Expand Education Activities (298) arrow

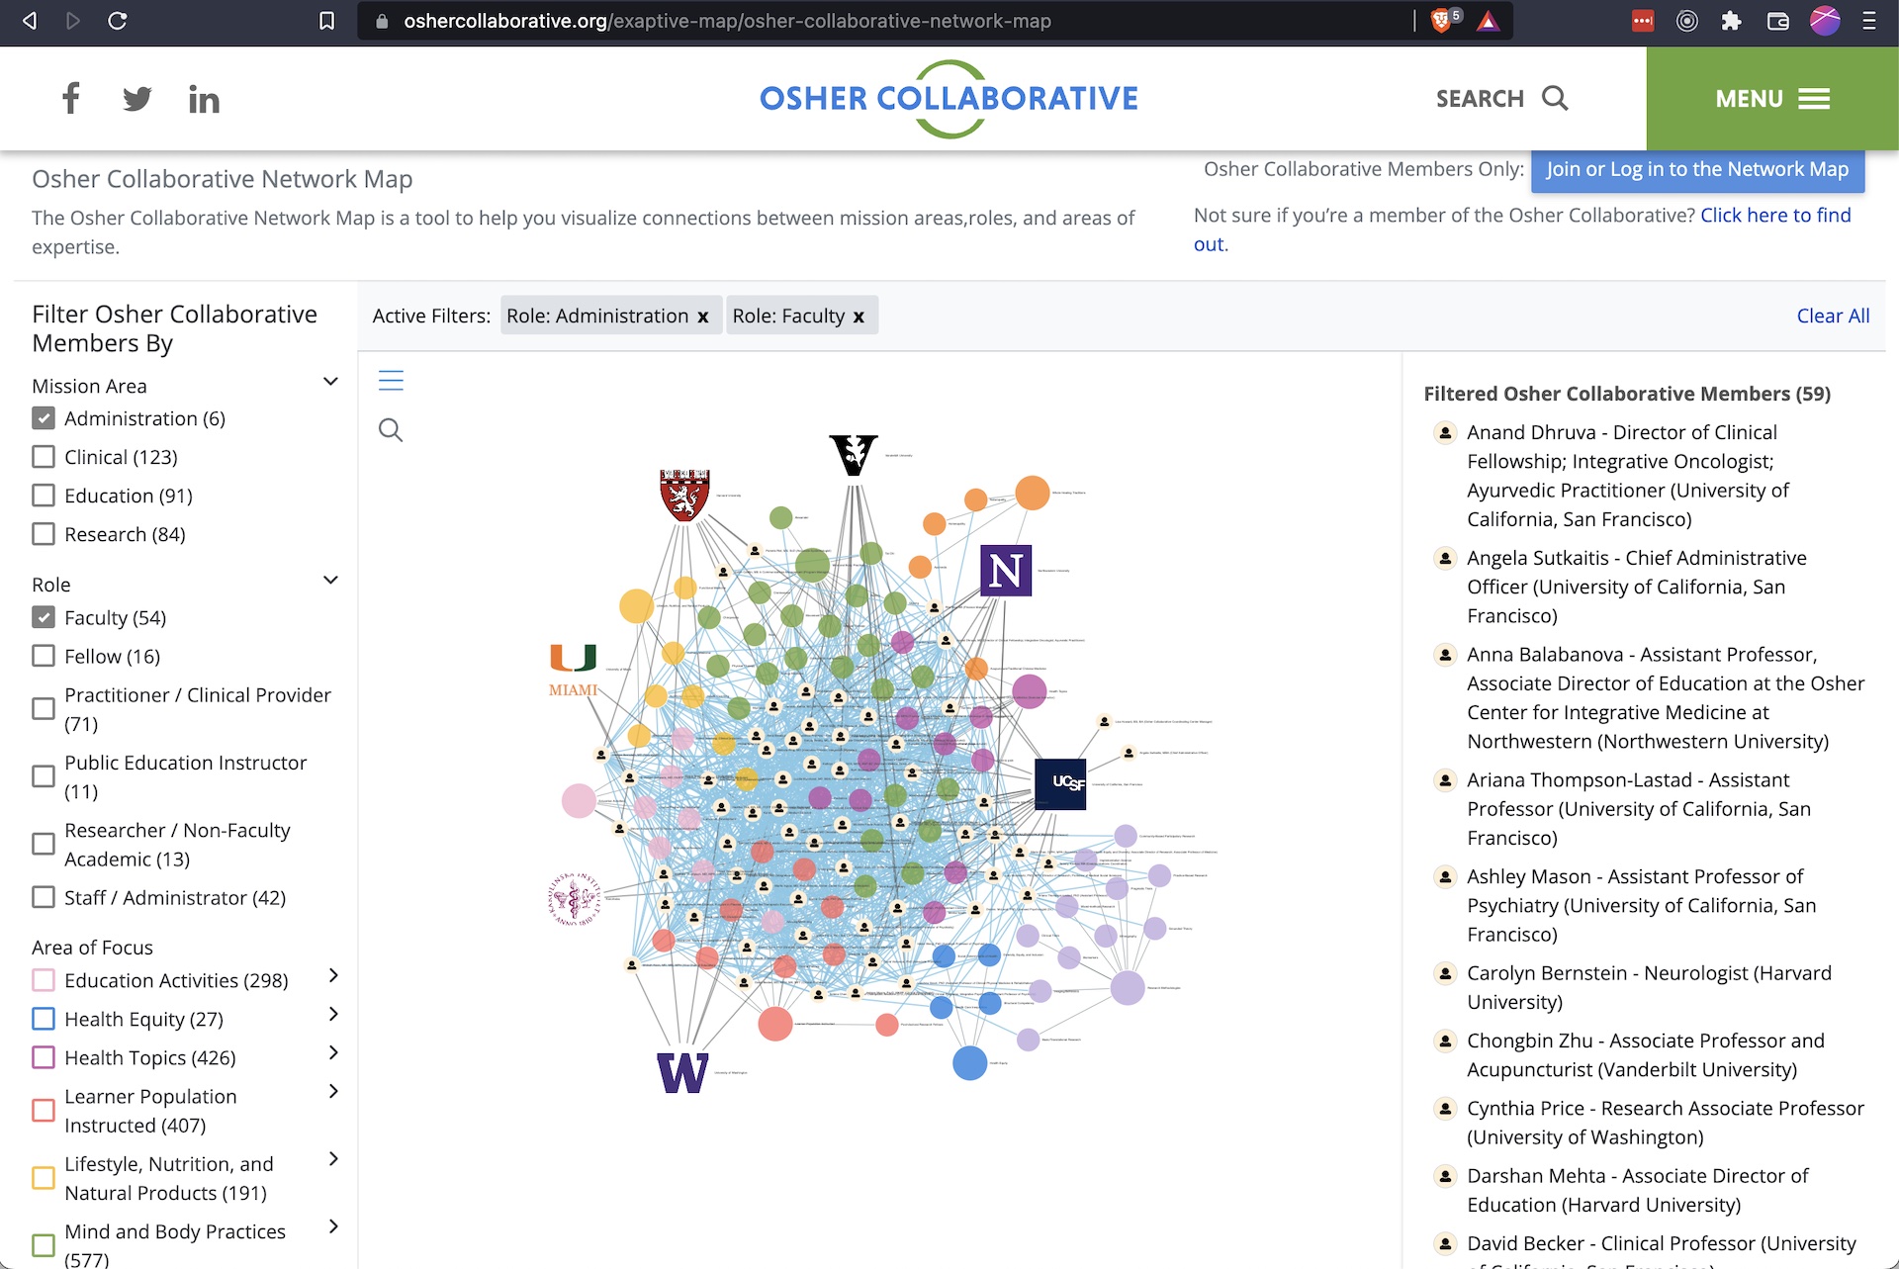333,976
